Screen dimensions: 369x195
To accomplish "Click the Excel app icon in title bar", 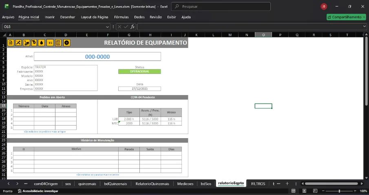I will pos(7,6).
